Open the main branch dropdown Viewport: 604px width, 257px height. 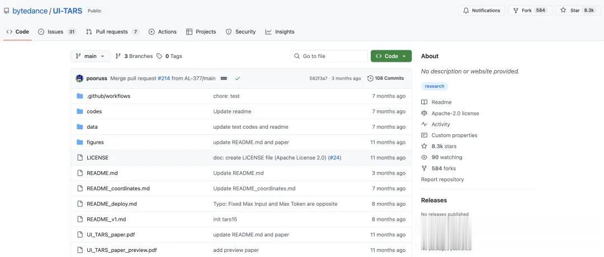[90, 56]
